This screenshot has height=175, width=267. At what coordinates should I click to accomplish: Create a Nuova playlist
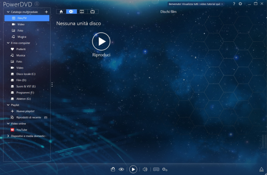(25, 111)
